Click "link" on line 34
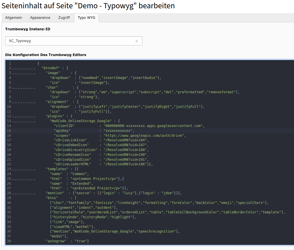294x250 pixels. tap(58, 222)
